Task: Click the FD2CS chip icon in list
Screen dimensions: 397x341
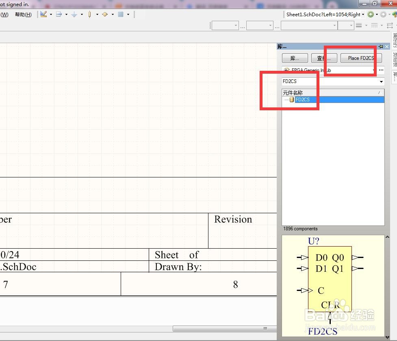Action: pyautogui.click(x=292, y=100)
